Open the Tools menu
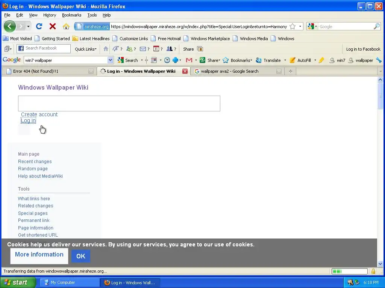Screen dimensions: 385x288 (x=92, y=15)
